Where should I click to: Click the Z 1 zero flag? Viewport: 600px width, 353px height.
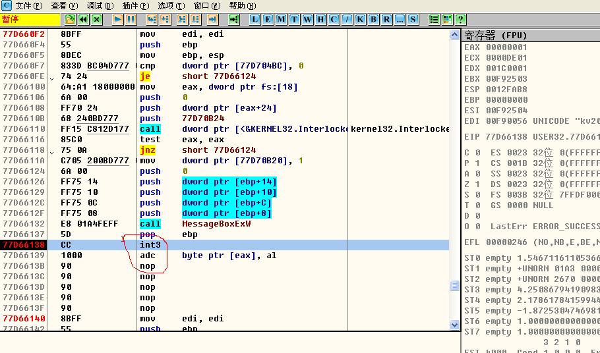click(x=472, y=184)
